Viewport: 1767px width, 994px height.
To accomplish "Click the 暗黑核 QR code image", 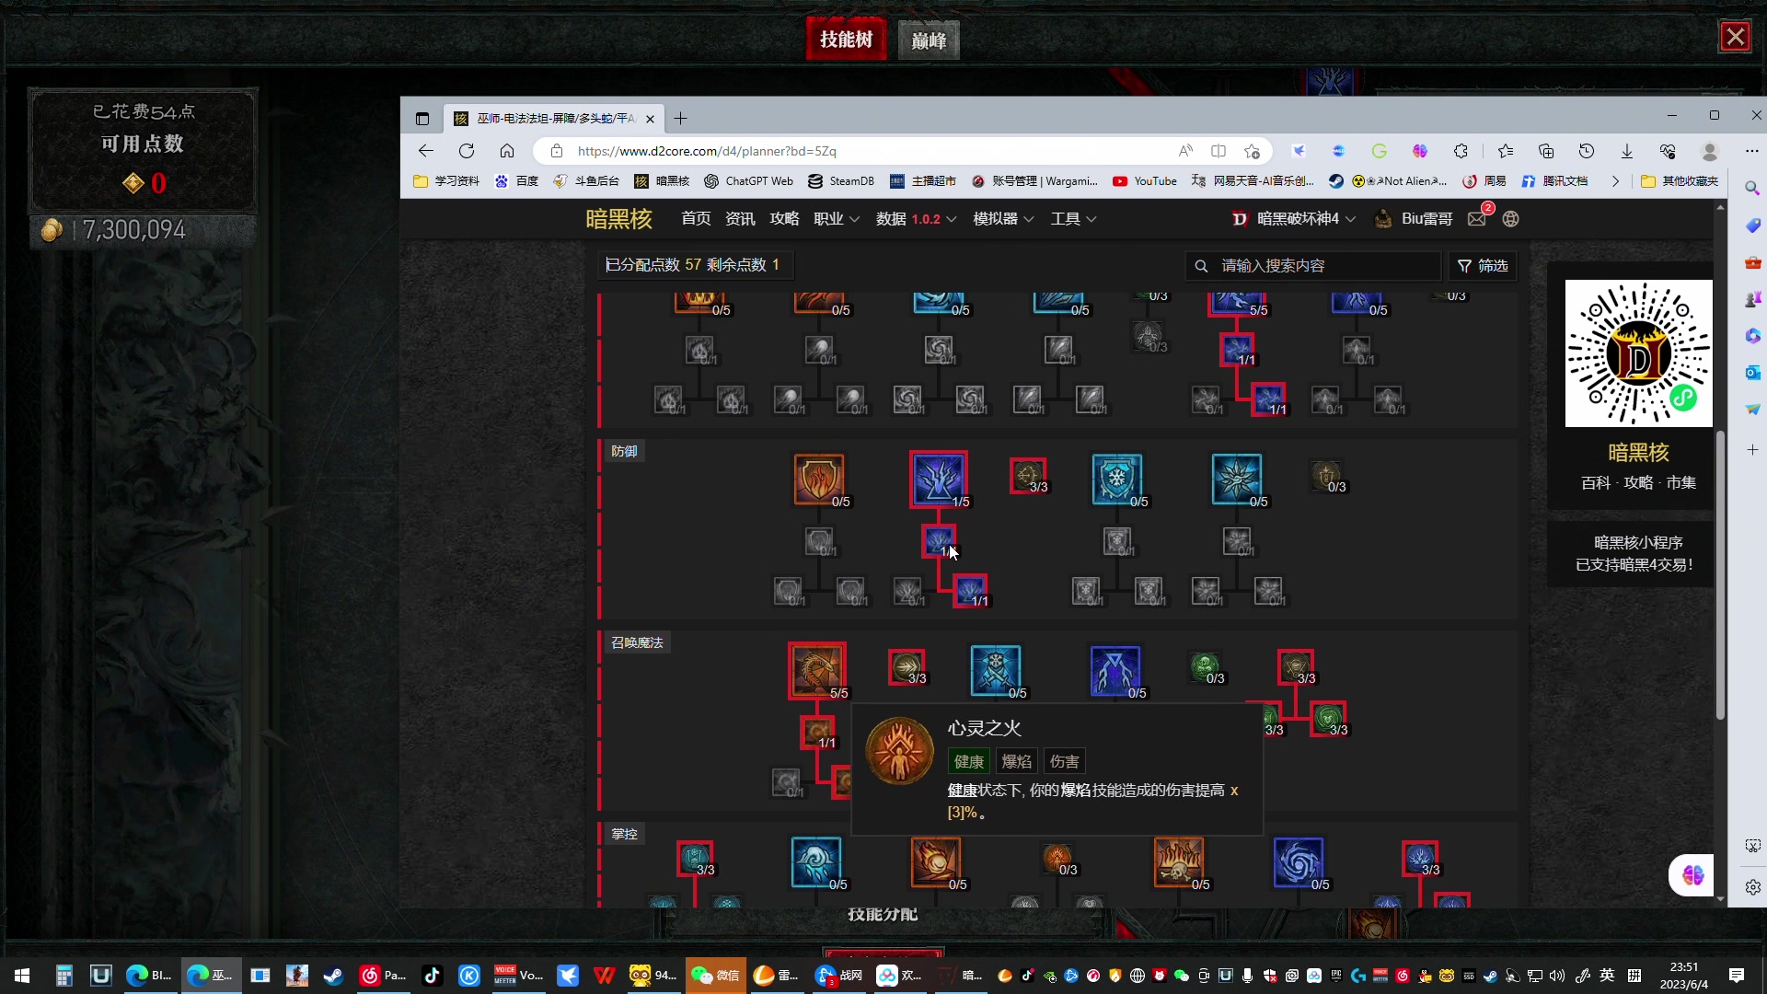I will click(x=1638, y=353).
